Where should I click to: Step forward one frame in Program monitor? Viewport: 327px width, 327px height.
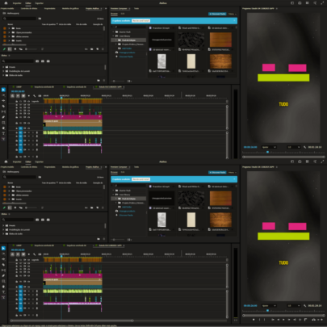[x=289, y=320]
